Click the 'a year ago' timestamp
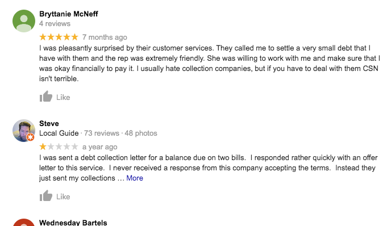387x226 pixels. tap(99, 147)
